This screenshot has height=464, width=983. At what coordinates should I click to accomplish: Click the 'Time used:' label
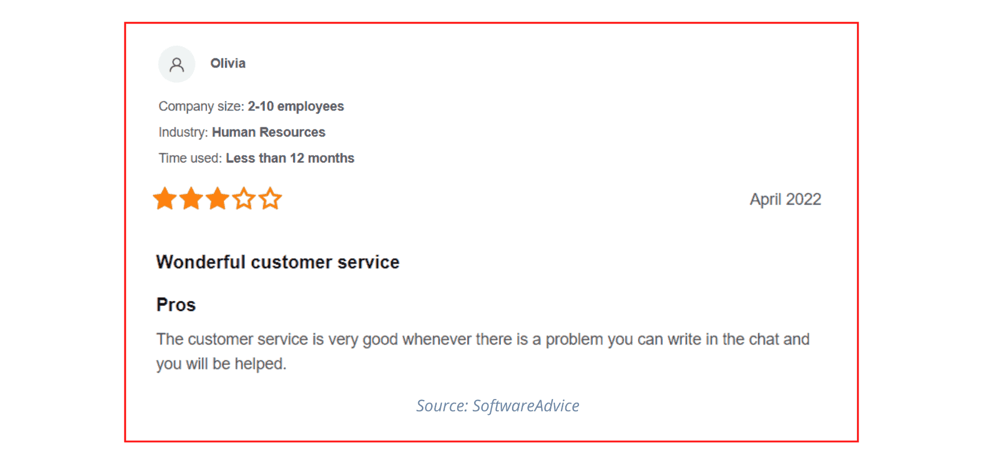coord(190,158)
